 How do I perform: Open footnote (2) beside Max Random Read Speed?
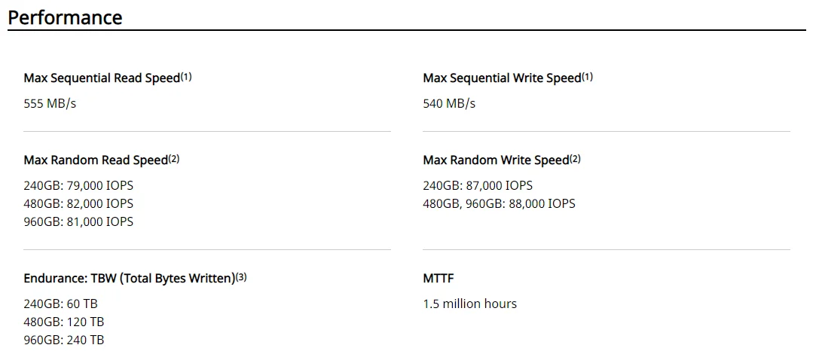pos(174,159)
